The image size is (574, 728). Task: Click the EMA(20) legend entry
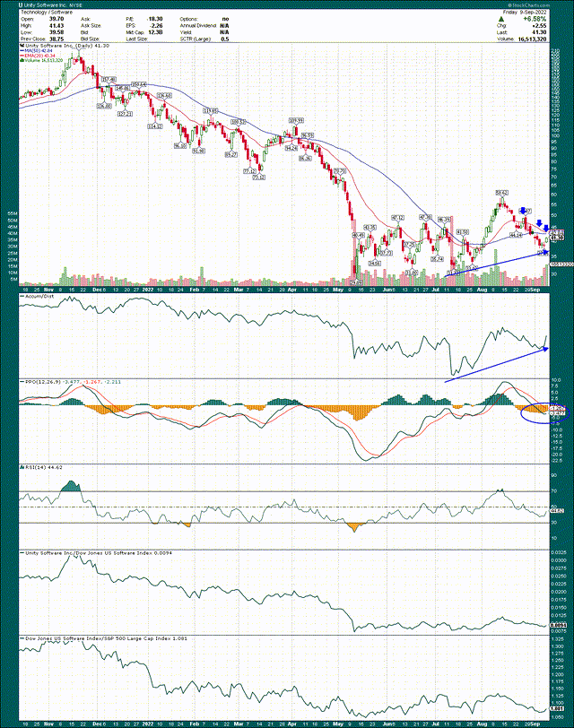(37, 56)
